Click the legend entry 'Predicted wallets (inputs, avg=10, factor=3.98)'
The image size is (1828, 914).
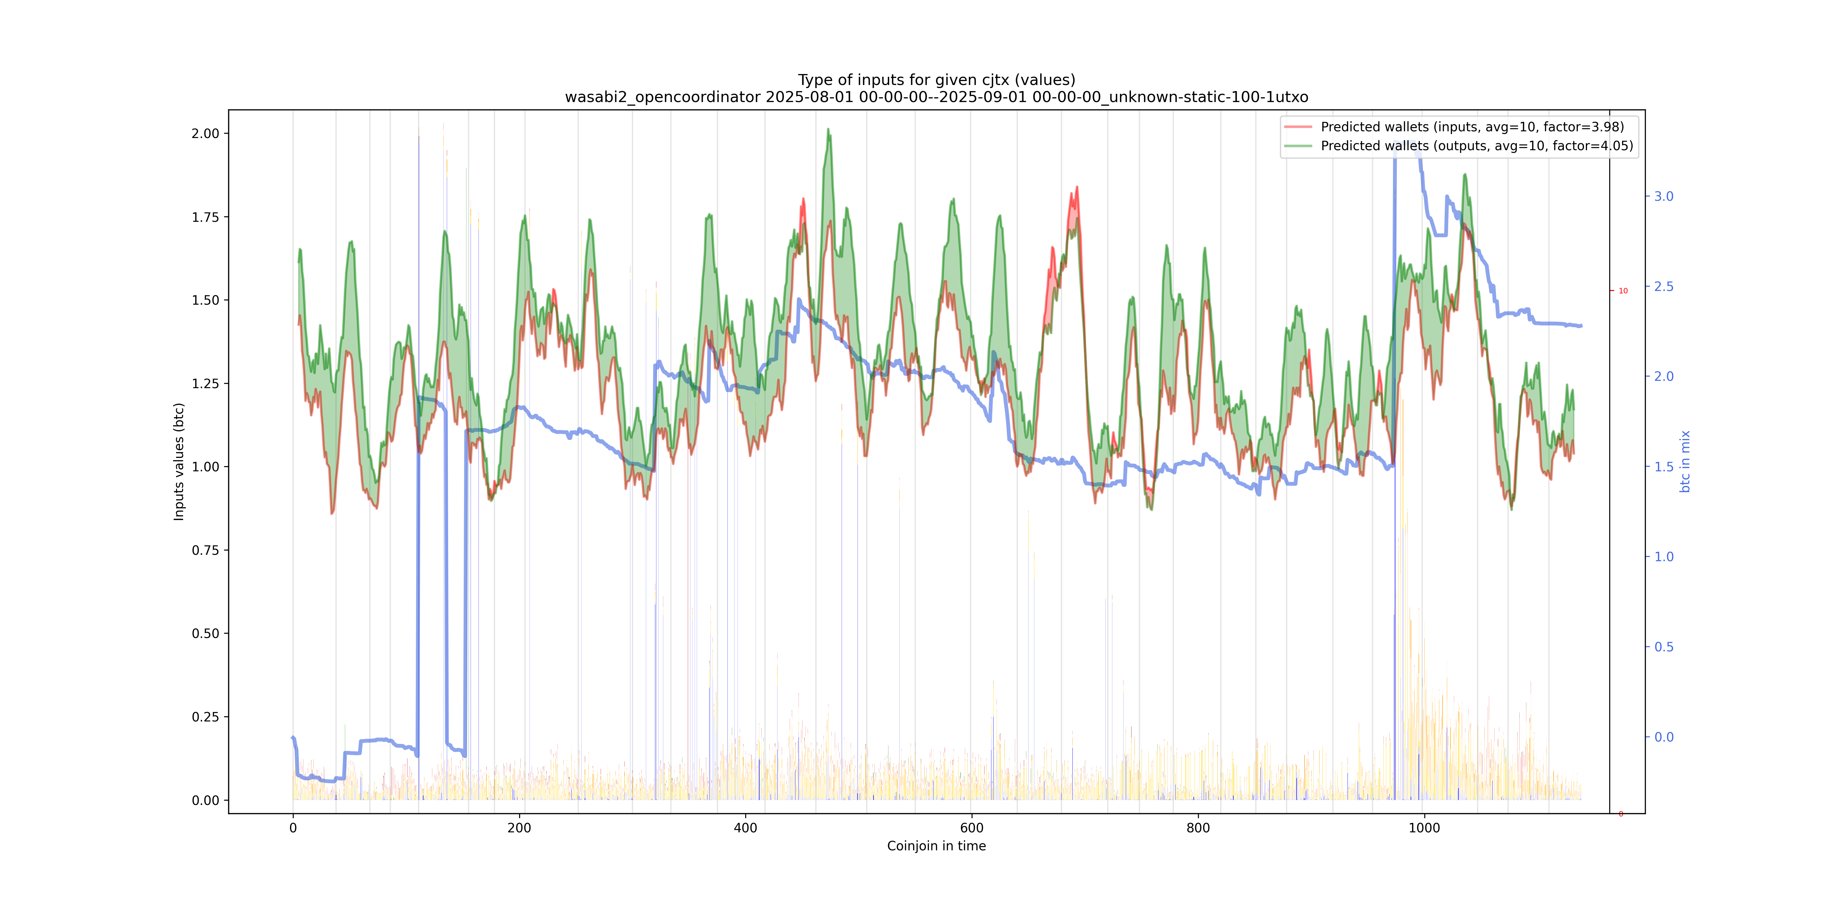[1472, 127]
